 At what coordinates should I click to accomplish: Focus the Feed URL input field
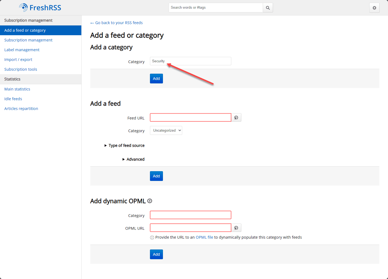pyautogui.click(x=190, y=118)
